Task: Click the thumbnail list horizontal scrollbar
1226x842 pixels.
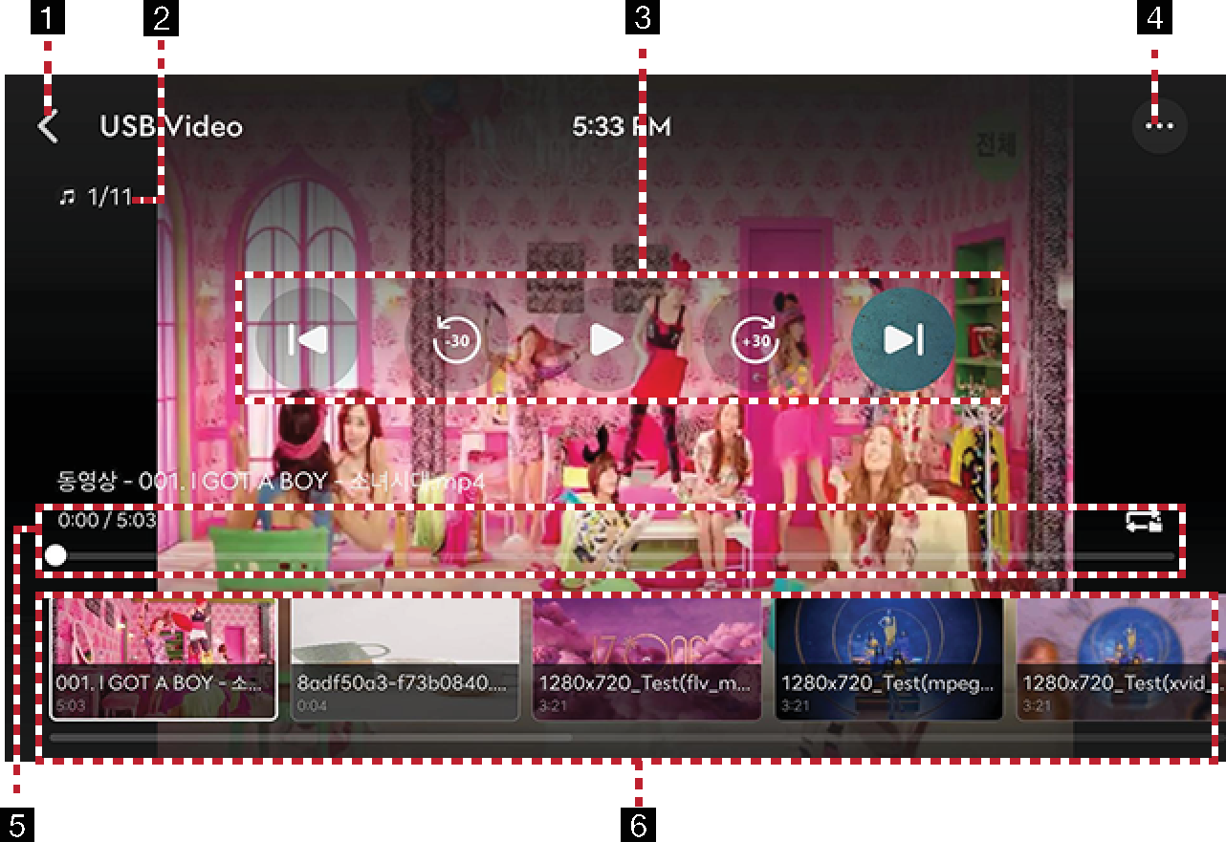Action: tap(311, 737)
